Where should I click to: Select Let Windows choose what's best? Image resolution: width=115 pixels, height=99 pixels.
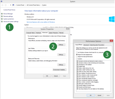[x=90, y=52]
